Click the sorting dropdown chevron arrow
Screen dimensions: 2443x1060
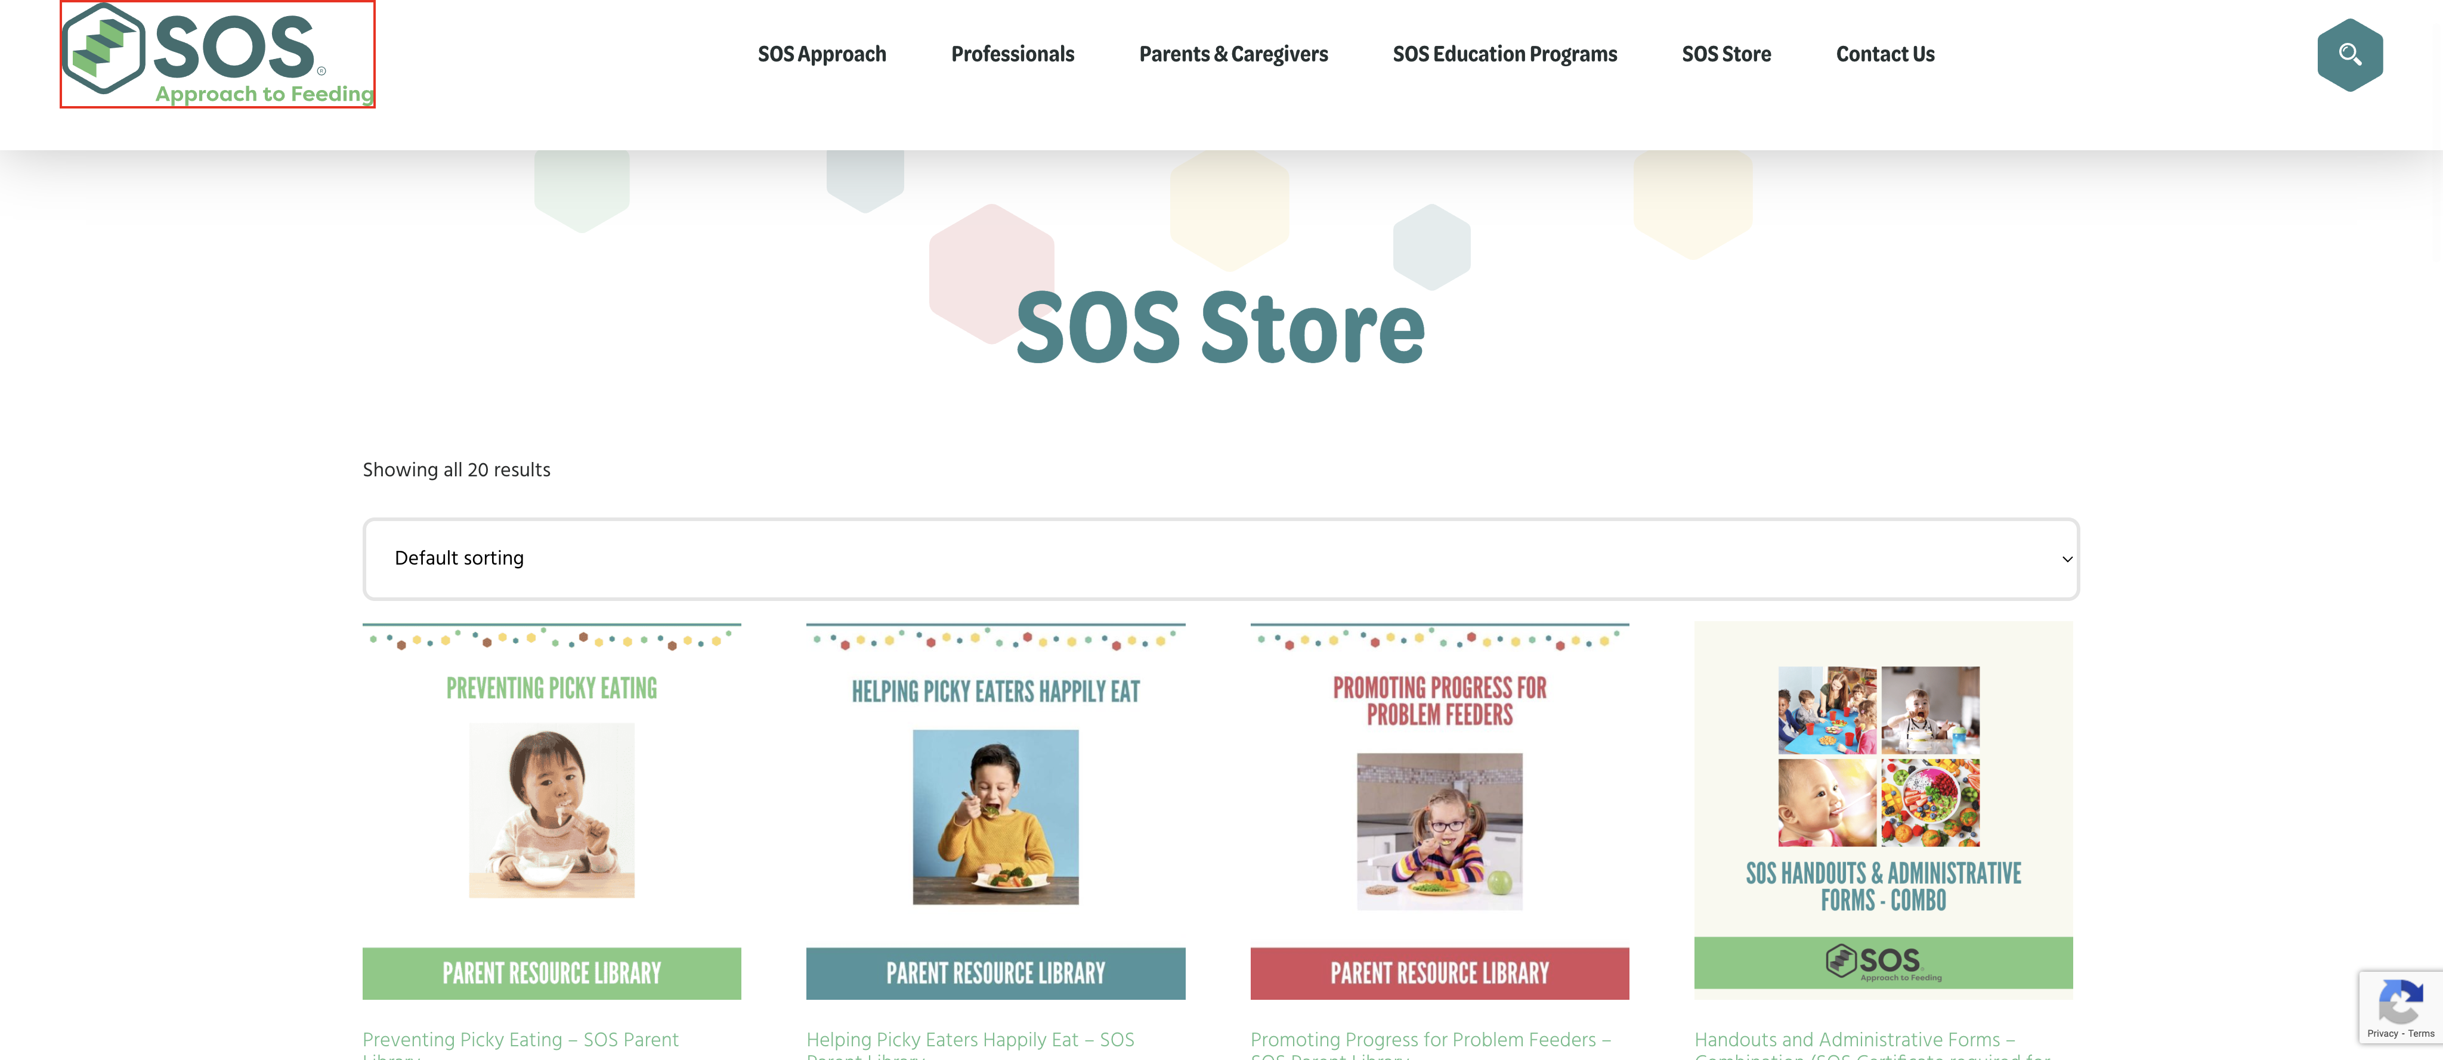point(2067,559)
